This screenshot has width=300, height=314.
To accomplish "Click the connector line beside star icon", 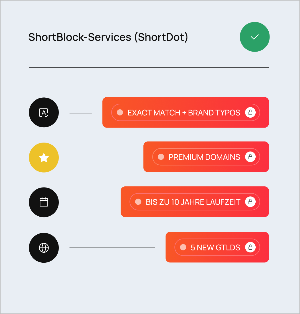I will point(101,157).
